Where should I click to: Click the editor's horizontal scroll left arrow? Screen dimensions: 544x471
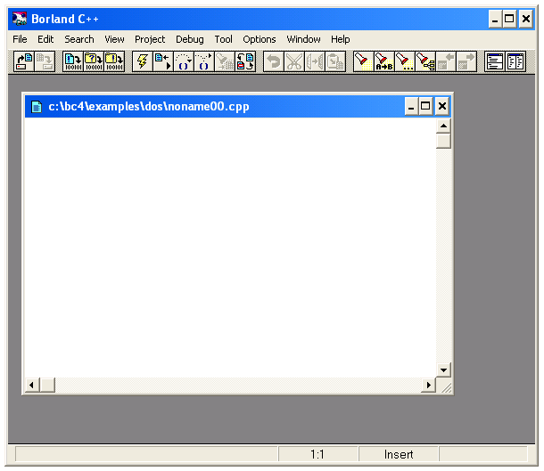click(x=32, y=386)
